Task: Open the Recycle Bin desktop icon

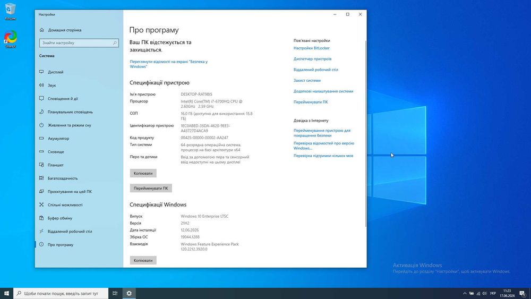Action: click(10, 11)
